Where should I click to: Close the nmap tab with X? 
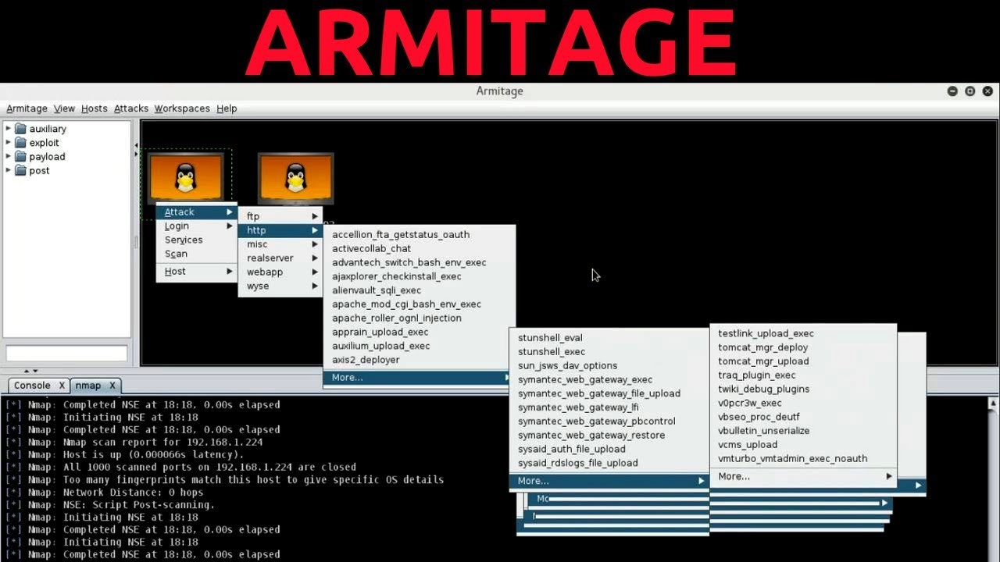point(112,386)
